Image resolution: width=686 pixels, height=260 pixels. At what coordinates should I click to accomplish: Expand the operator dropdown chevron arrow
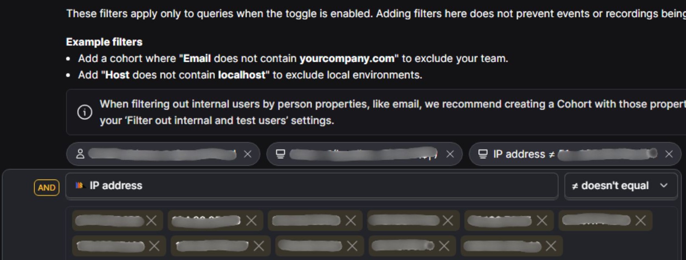pos(664,186)
